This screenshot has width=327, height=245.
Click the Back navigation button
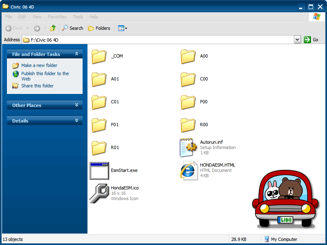click(x=14, y=28)
